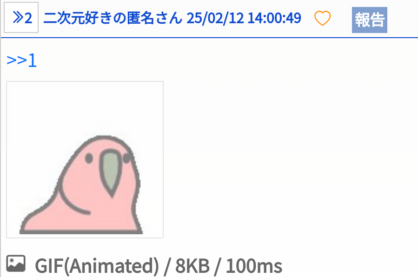Open the >>2 post number box

coord(21,18)
